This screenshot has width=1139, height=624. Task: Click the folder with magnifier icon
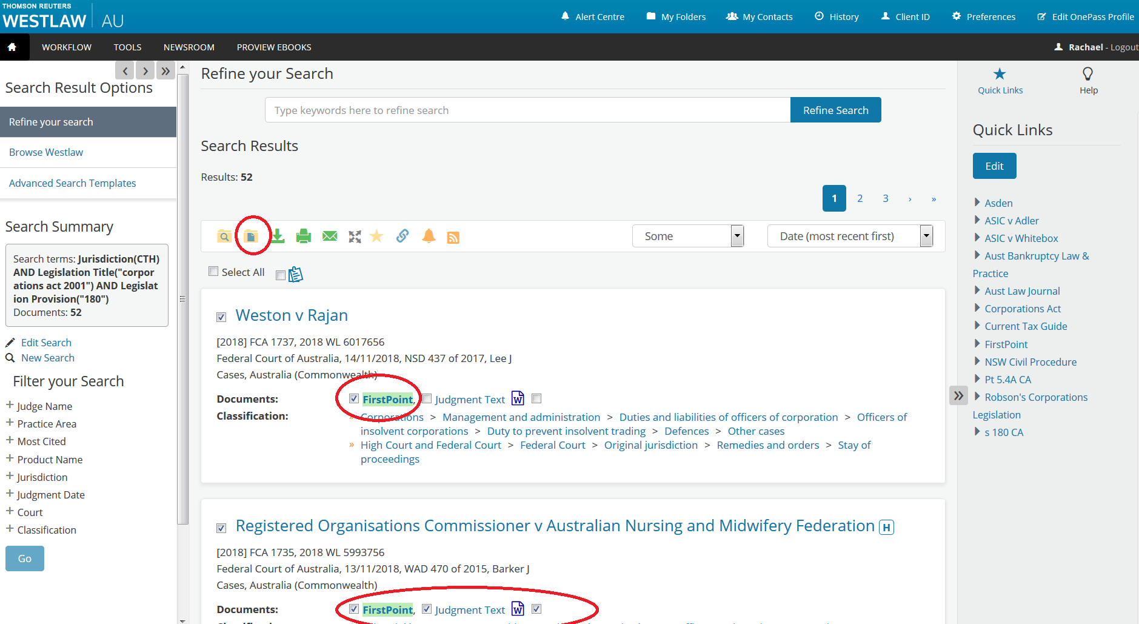(x=224, y=237)
